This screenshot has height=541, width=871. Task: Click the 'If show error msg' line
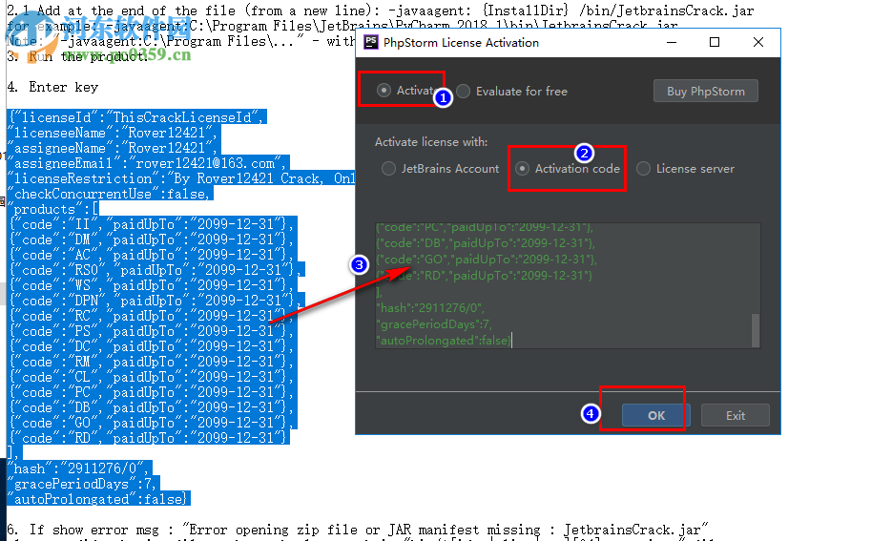click(358, 530)
